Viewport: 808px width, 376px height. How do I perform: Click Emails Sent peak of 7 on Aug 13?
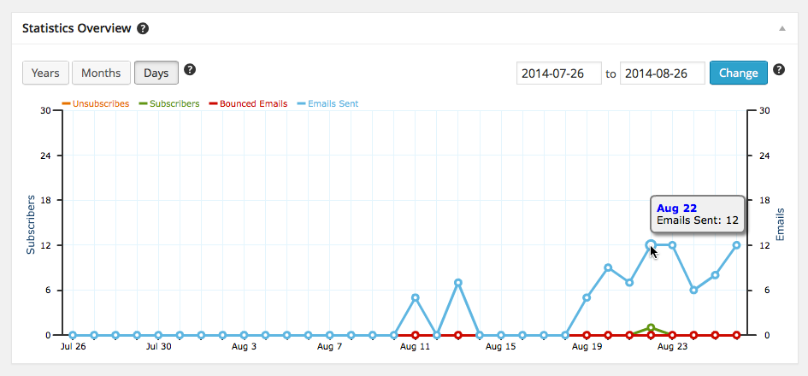click(458, 283)
